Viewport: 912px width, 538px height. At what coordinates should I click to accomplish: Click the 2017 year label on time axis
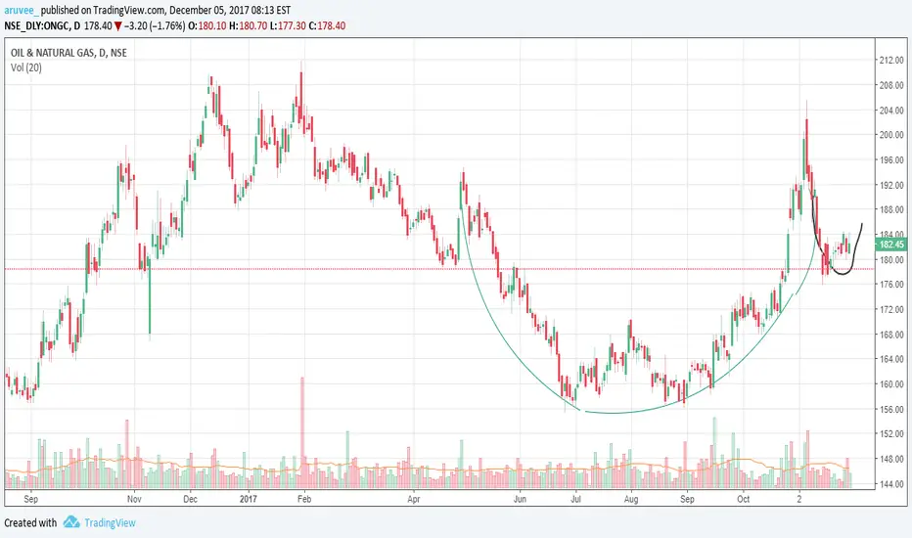pos(249,499)
